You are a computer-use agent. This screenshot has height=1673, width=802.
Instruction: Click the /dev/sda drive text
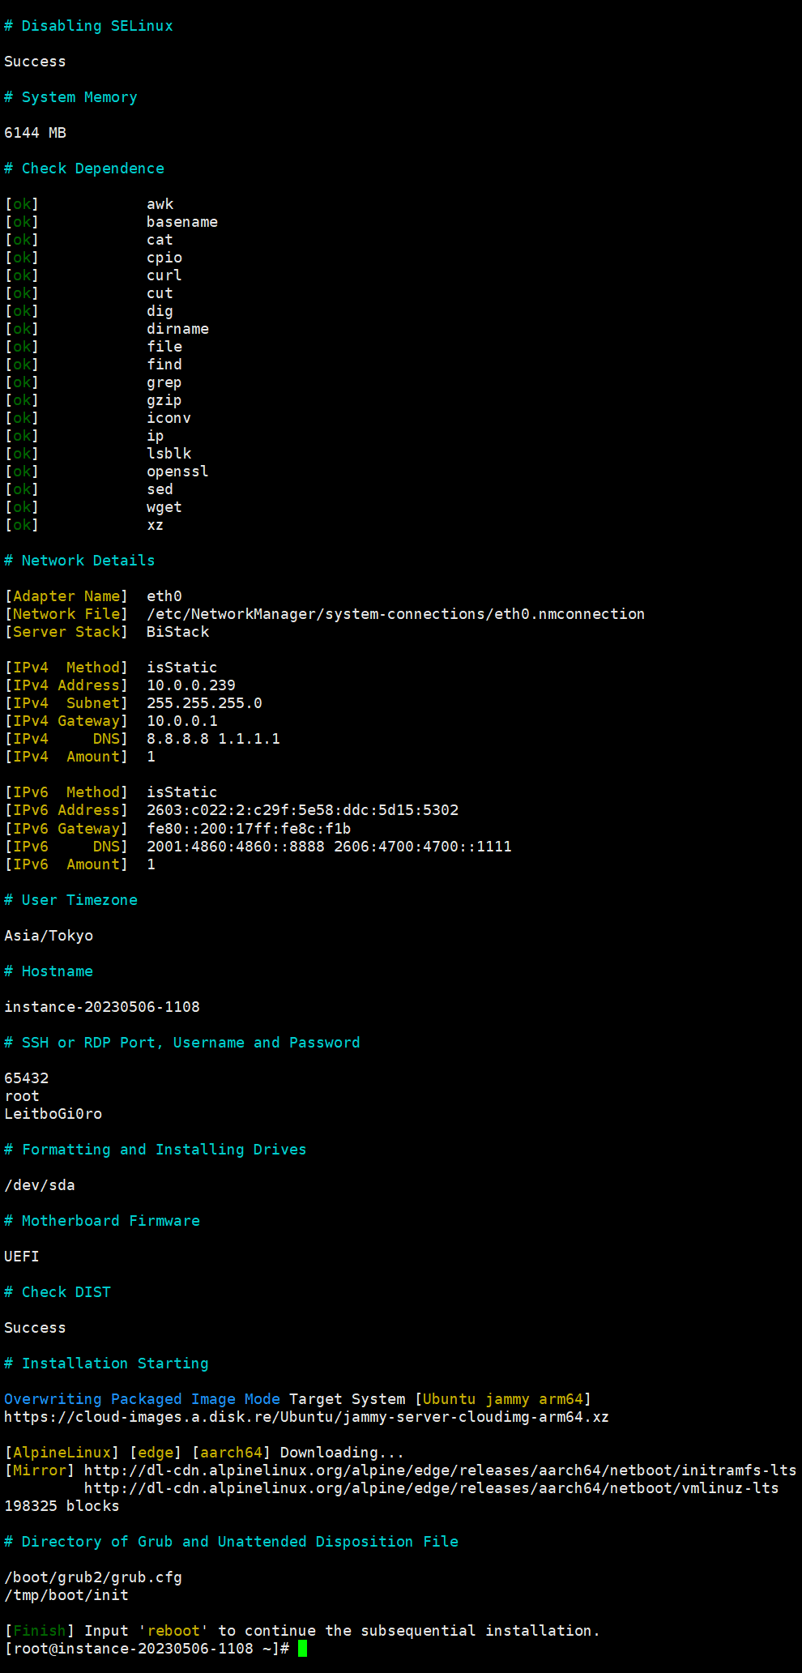40,1185
